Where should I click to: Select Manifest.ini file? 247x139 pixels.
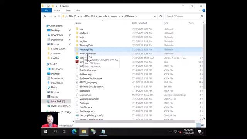pyautogui.click(x=85, y=95)
